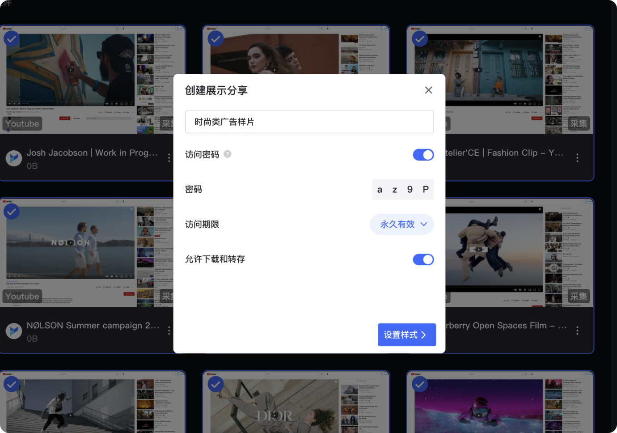Toggle the 允许下载和转存 switch

pos(423,259)
